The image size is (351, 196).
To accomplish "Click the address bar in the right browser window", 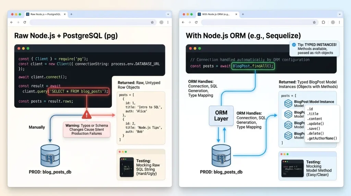I will tap(259, 22).
